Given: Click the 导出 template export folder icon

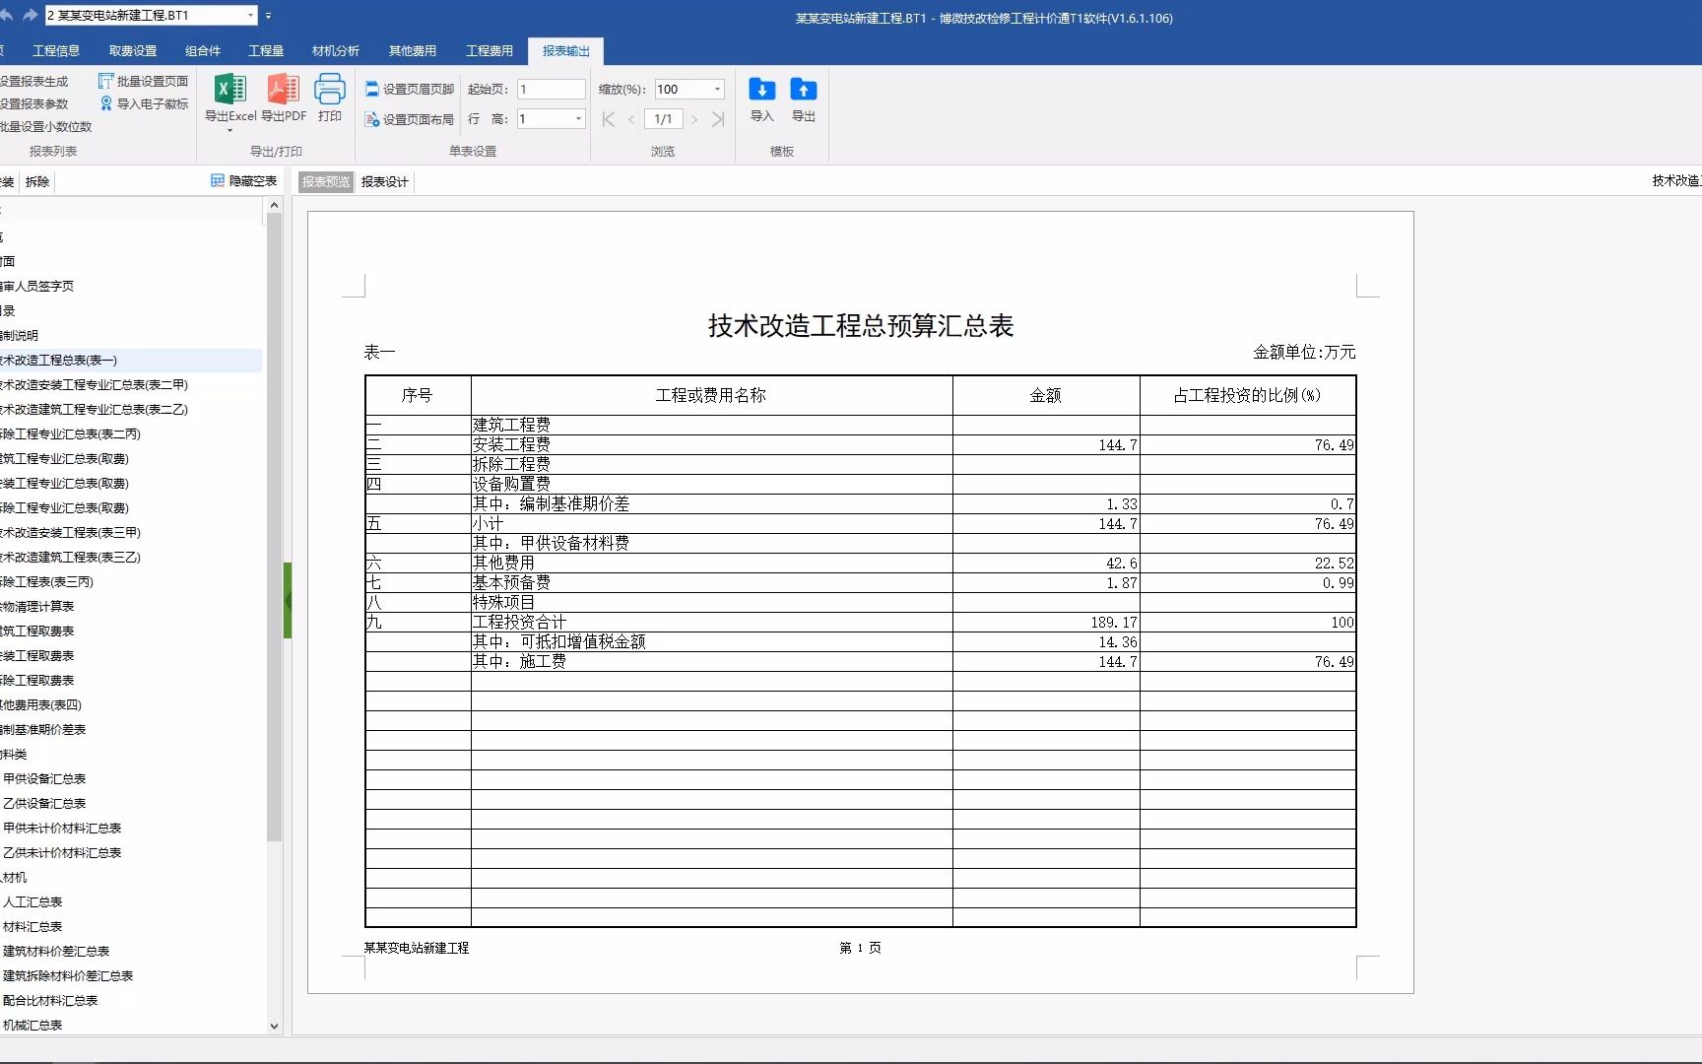Looking at the screenshot, I should (803, 89).
